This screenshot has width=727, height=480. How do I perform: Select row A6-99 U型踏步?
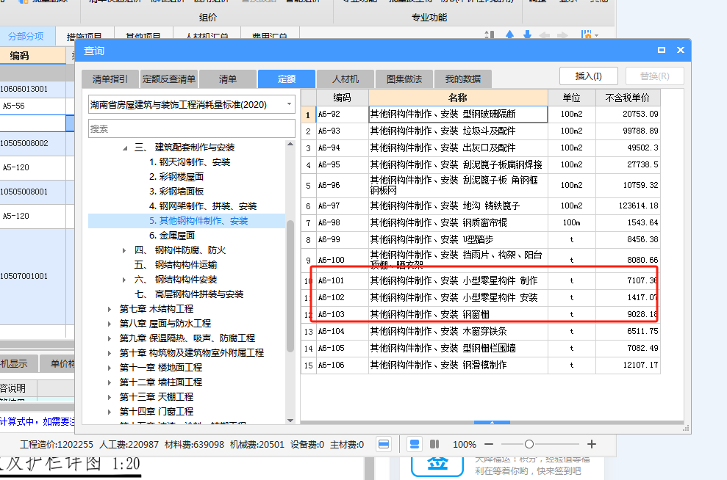[x=481, y=240]
